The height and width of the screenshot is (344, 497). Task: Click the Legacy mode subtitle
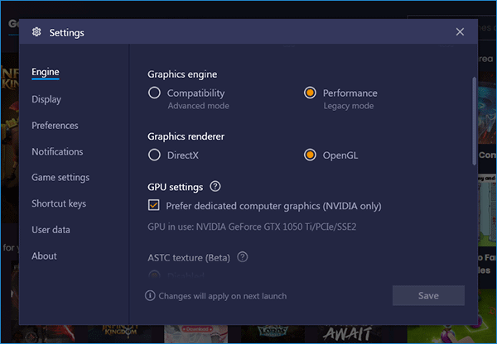pyautogui.click(x=349, y=106)
